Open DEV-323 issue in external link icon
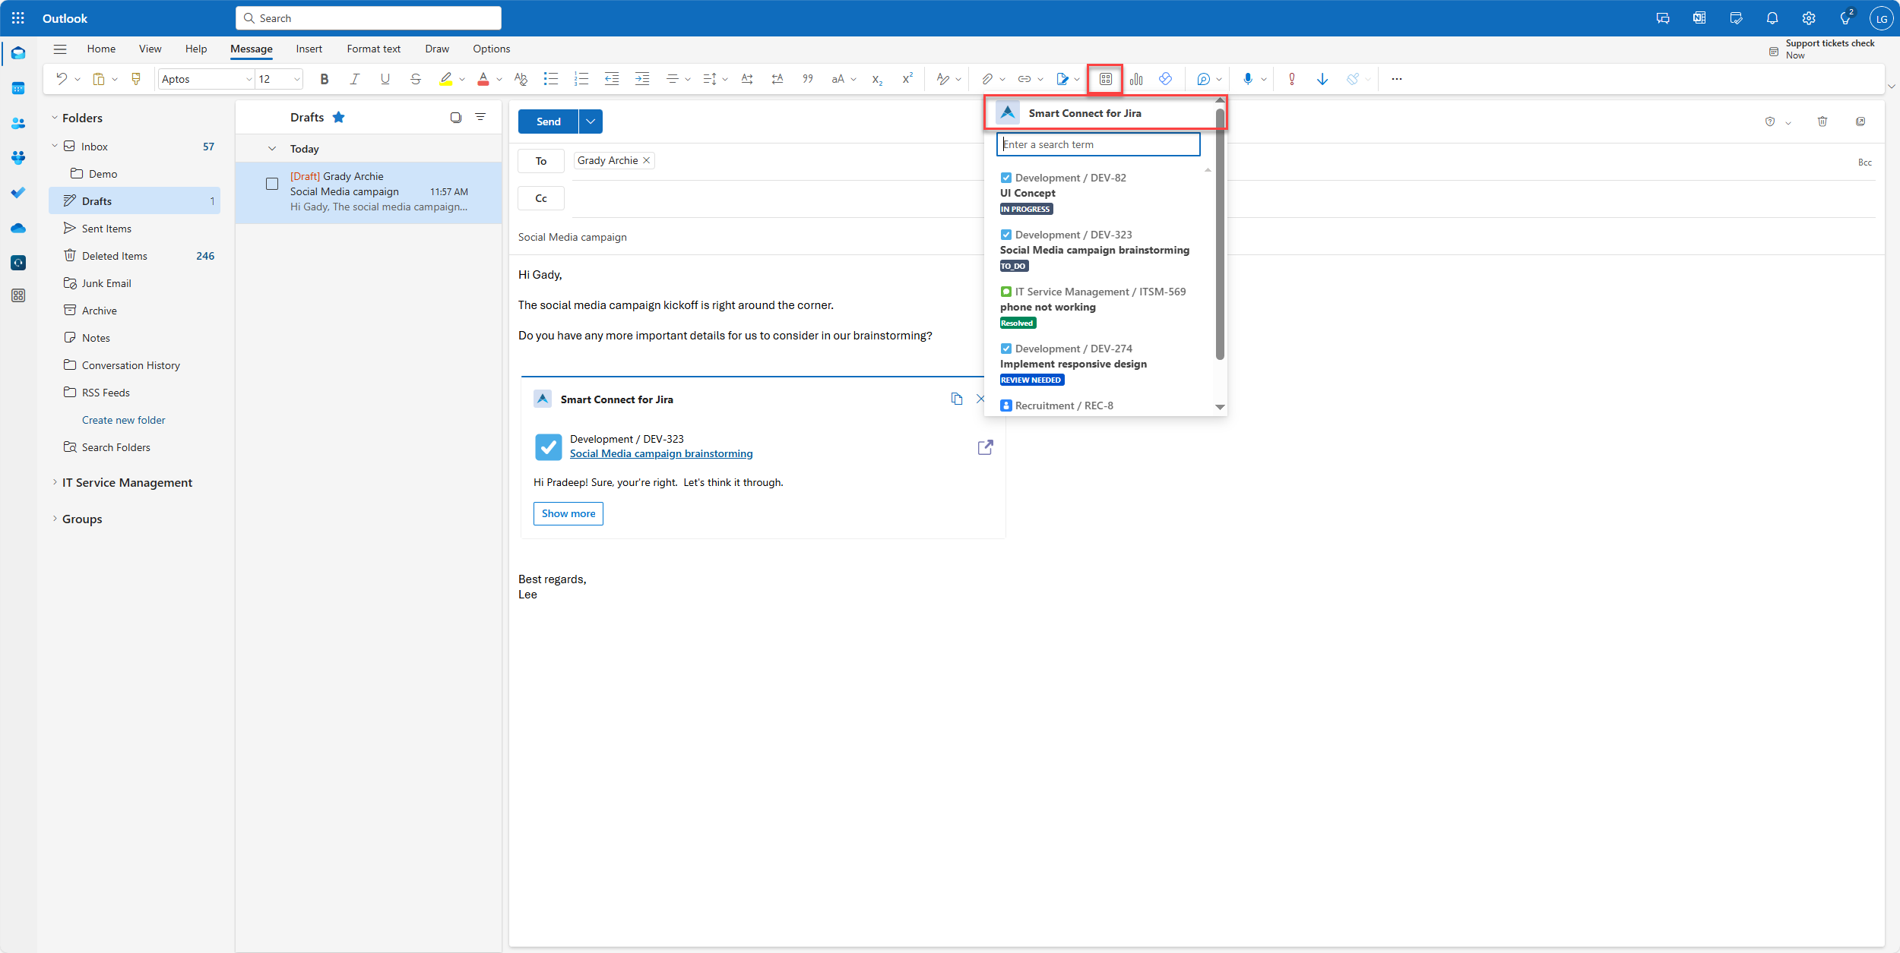The image size is (1900, 953). [986, 447]
